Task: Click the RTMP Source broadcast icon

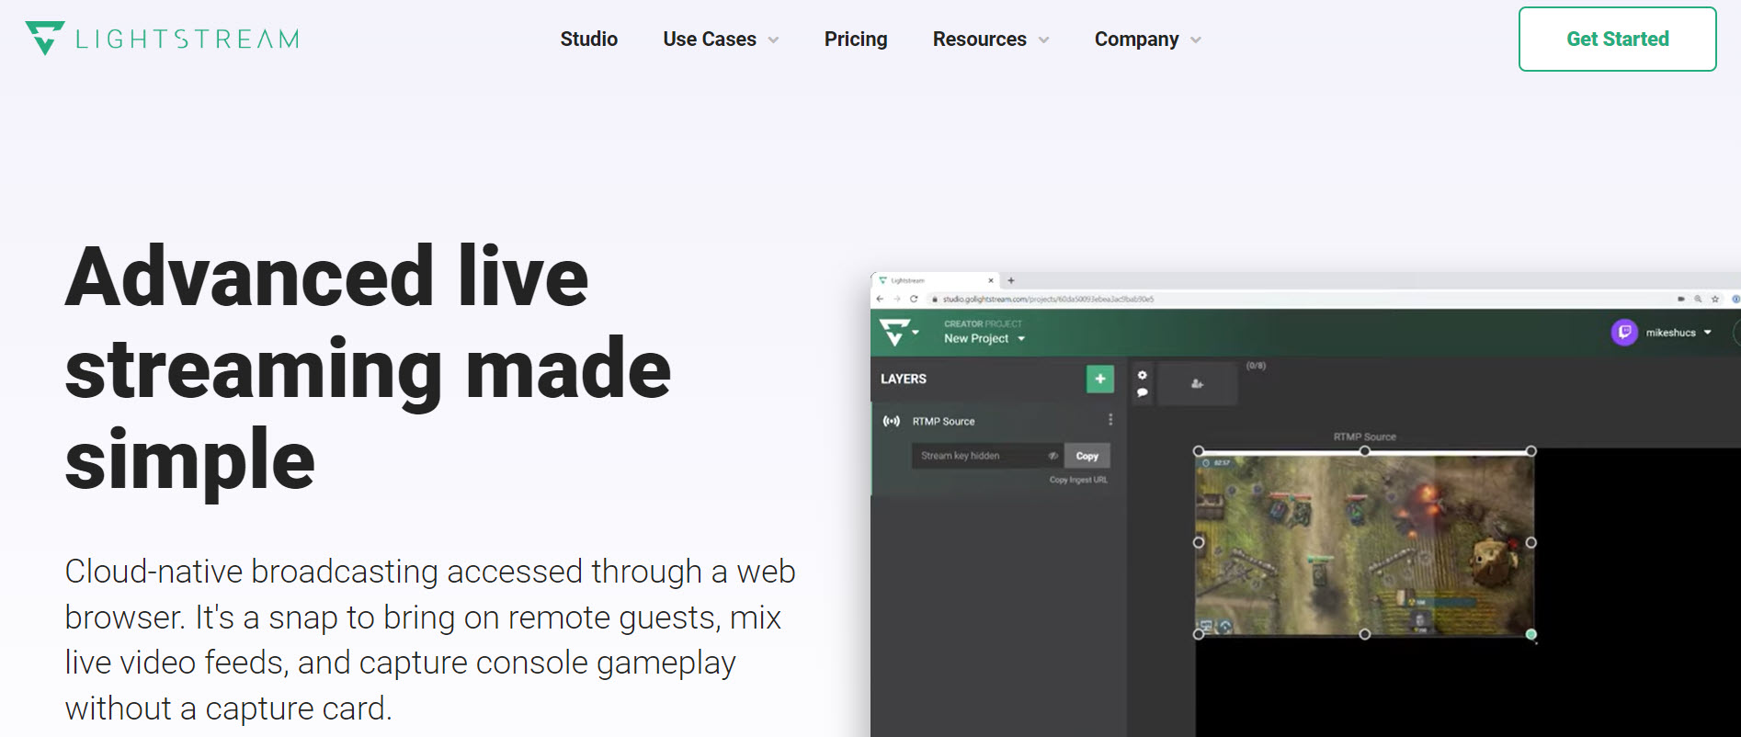Action: pos(891,421)
